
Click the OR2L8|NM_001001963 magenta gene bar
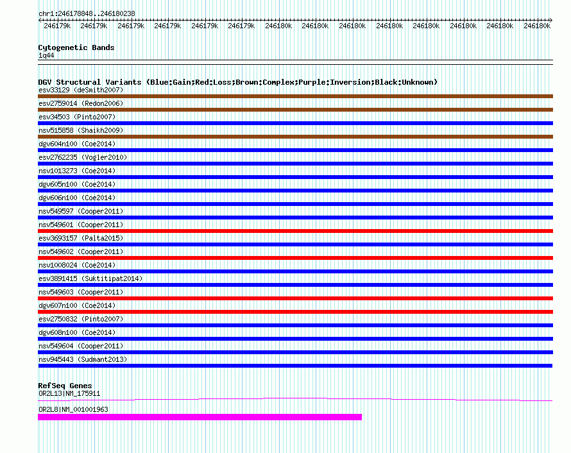200,417
